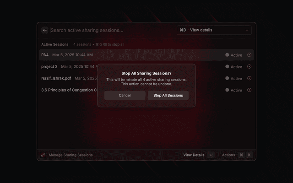293x183 pixels.
Task: Select the project 2 session row
Action: click(146, 67)
